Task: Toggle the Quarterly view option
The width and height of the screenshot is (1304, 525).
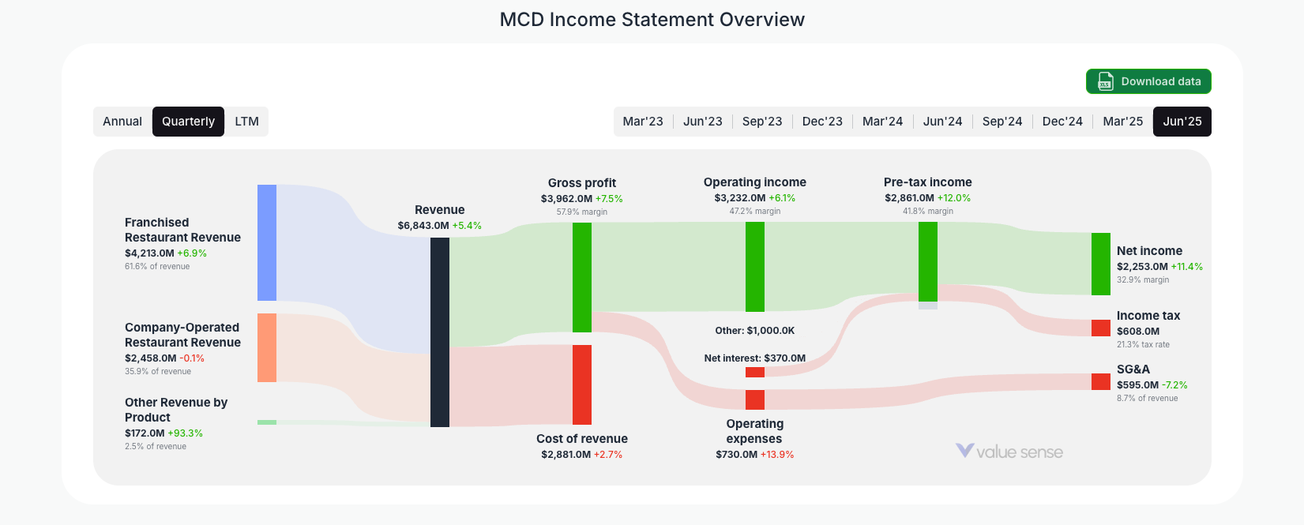Action: click(x=188, y=121)
